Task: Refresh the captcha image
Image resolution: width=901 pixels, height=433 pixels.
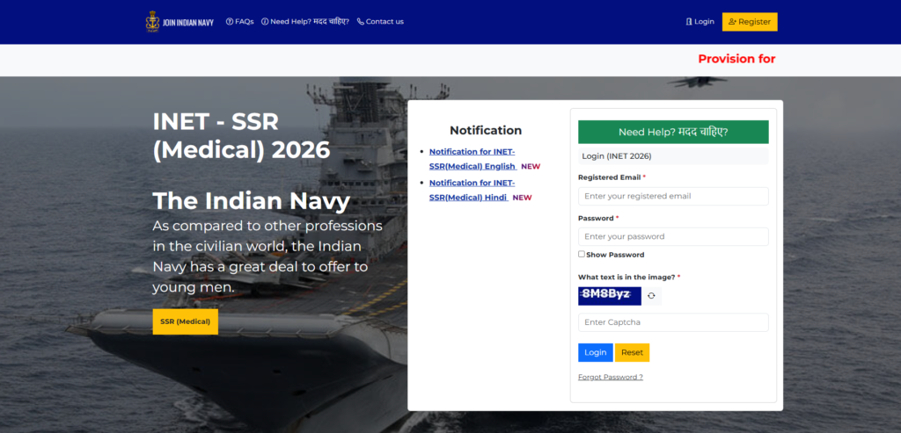Action: pos(651,296)
